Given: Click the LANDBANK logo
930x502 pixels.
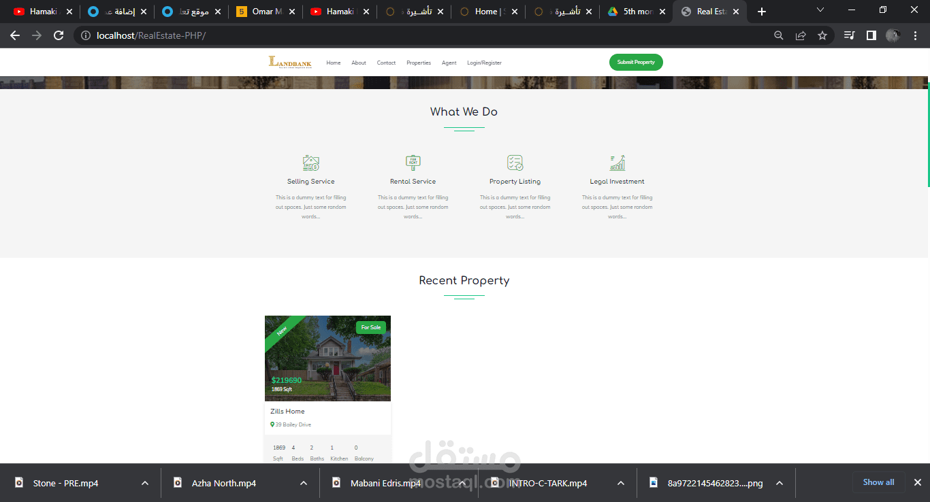Looking at the screenshot, I should coord(290,63).
